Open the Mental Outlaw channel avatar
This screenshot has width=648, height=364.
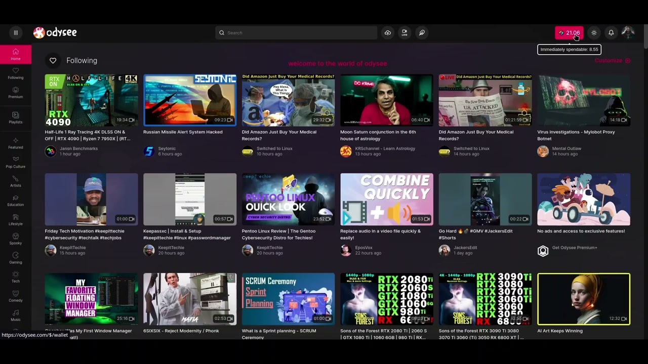543,151
